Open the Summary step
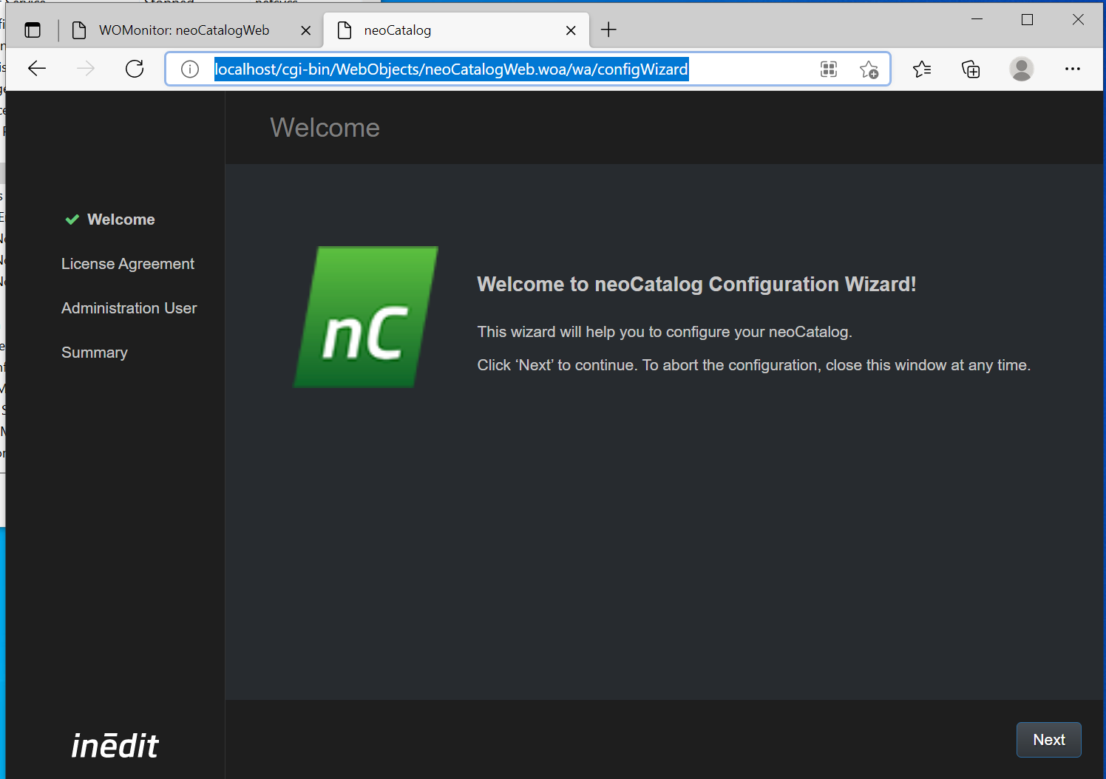1106x779 pixels. (x=95, y=353)
